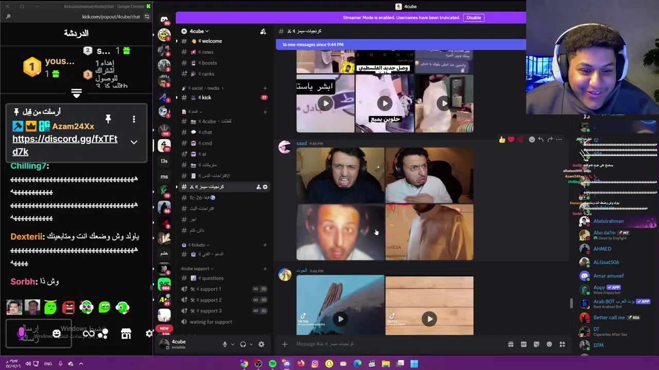Screen dimensions: 659x370
Task: Add channel to 4cube support category
Action: [265, 268]
